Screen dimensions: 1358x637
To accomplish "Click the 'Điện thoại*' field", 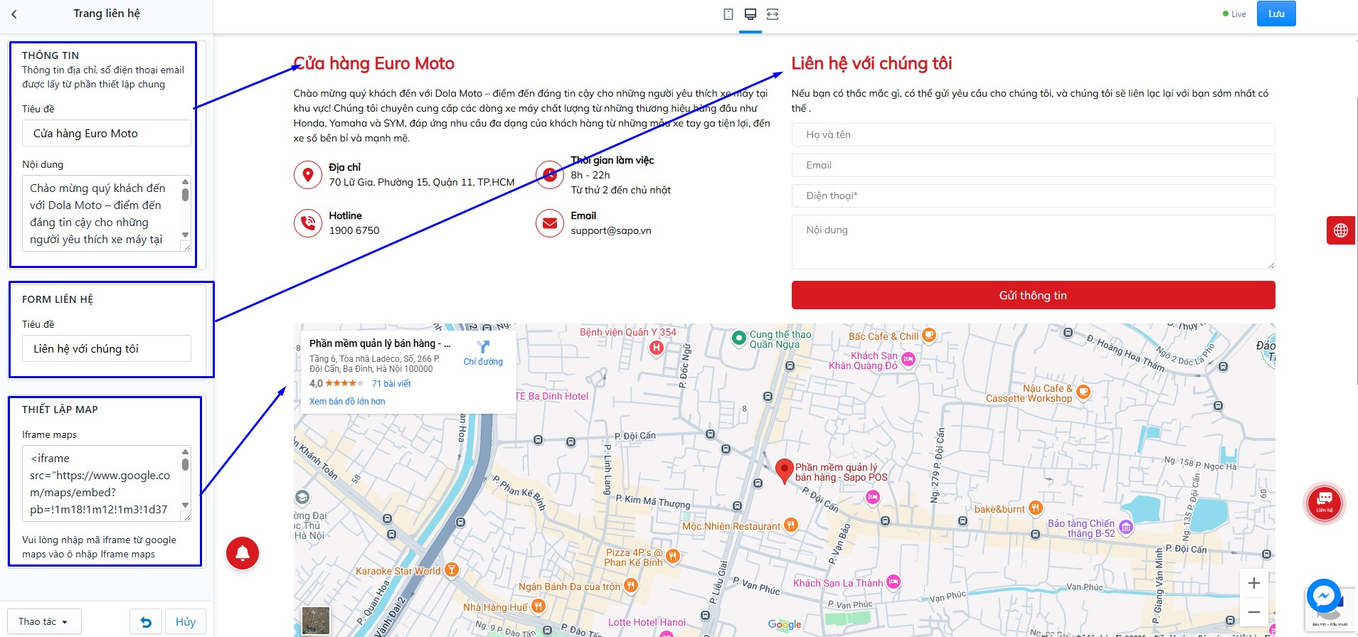I will [x=1033, y=196].
